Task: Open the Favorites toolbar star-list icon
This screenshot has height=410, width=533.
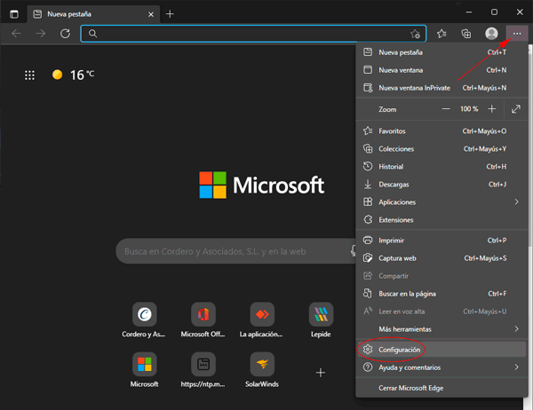Action: pyautogui.click(x=442, y=34)
